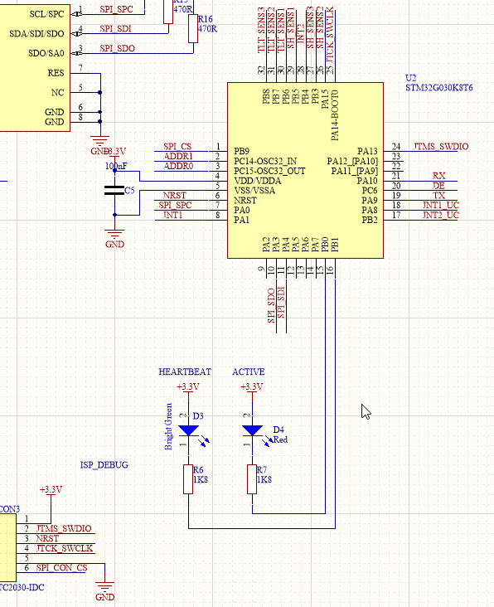Select the SPI_CS net label
Screen dimensions: 494x607
point(177,146)
